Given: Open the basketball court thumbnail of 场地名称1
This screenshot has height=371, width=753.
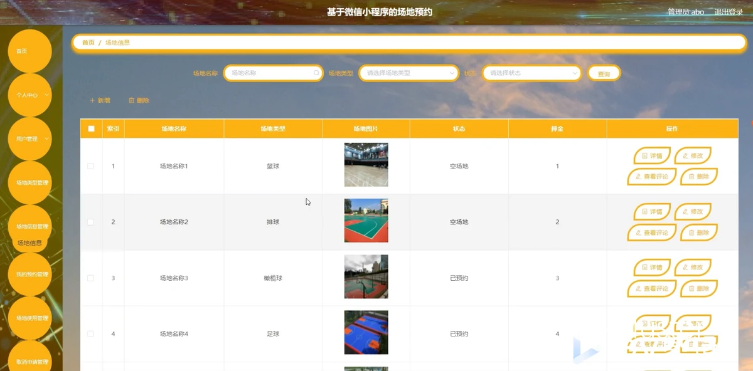Looking at the screenshot, I should point(366,165).
